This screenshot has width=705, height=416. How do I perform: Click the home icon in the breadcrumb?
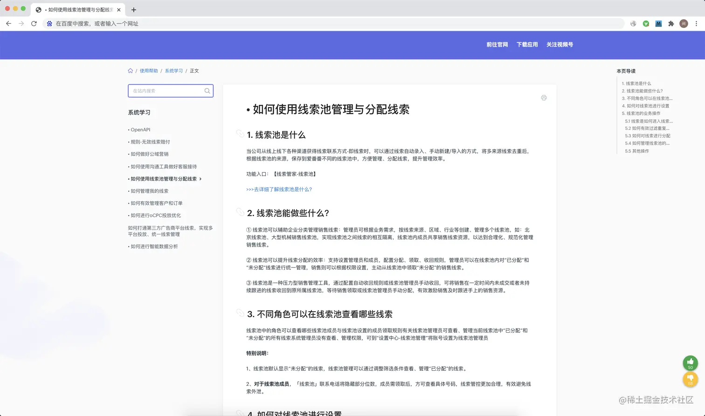(x=131, y=71)
